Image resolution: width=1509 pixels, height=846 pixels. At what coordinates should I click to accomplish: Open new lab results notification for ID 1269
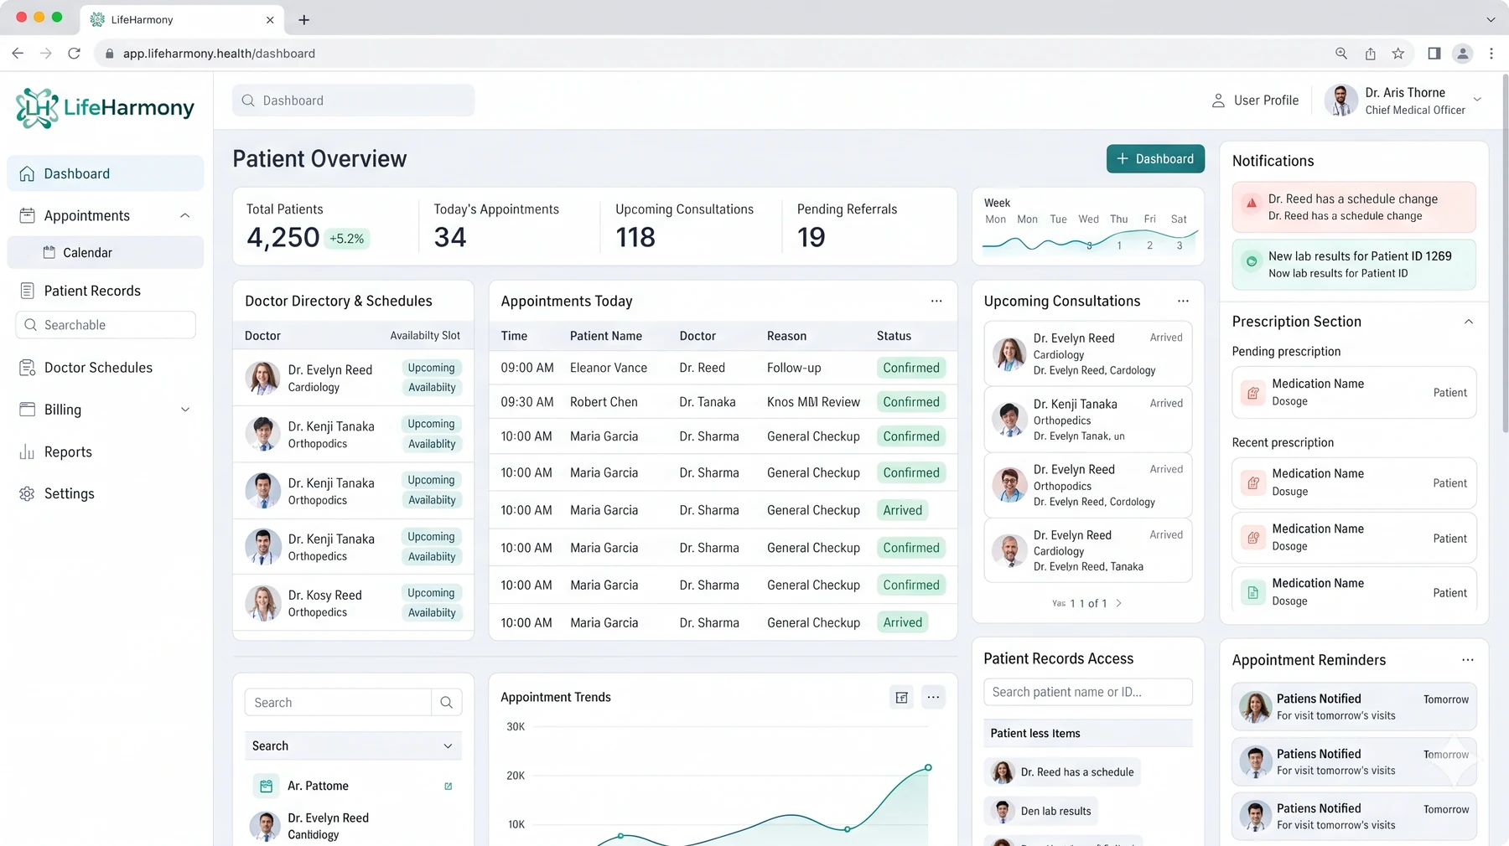1354,265
